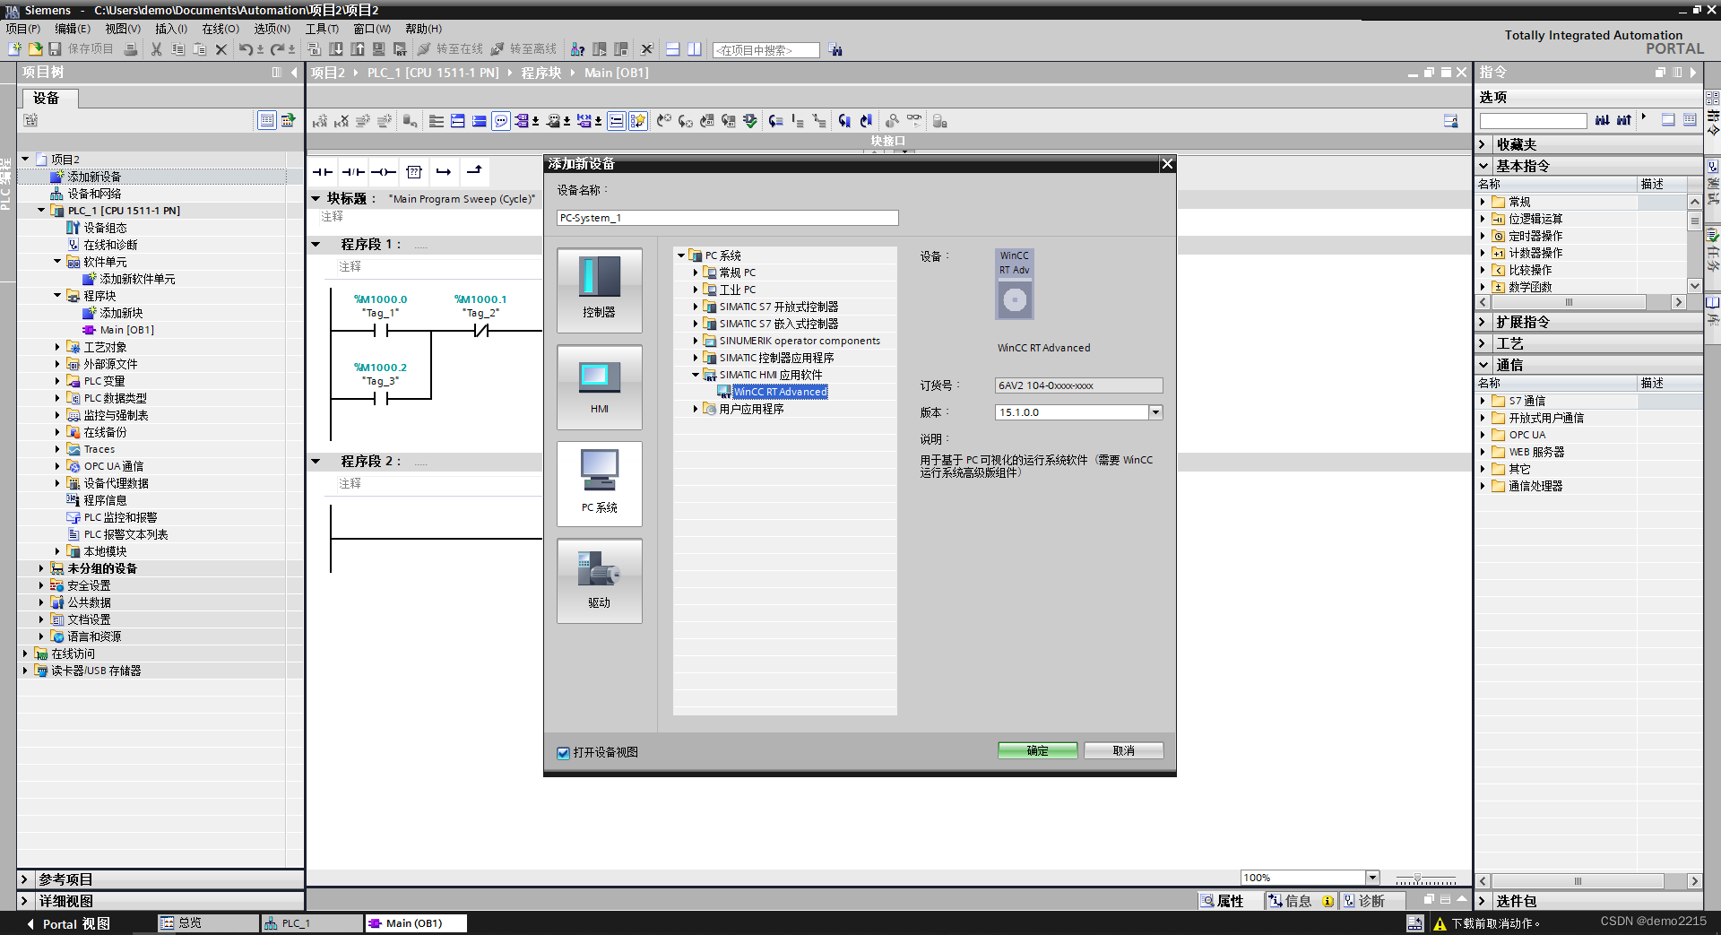Click the cut scissors icon
Viewport: 1721px width, 935px height.
tap(156, 49)
